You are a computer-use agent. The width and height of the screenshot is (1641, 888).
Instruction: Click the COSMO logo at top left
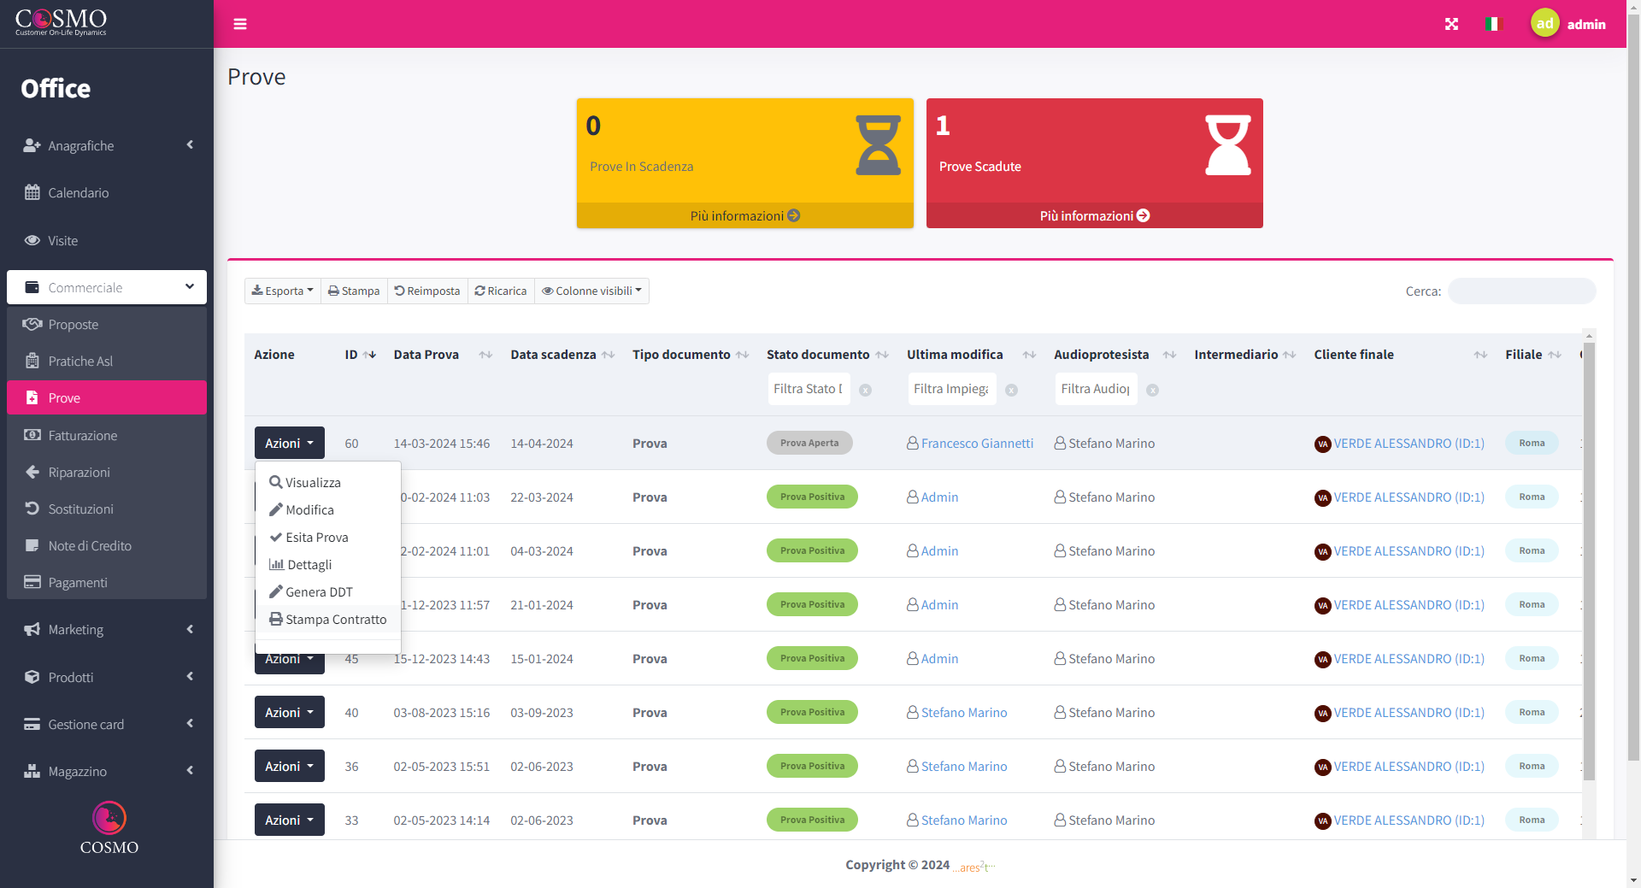click(61, 22)
